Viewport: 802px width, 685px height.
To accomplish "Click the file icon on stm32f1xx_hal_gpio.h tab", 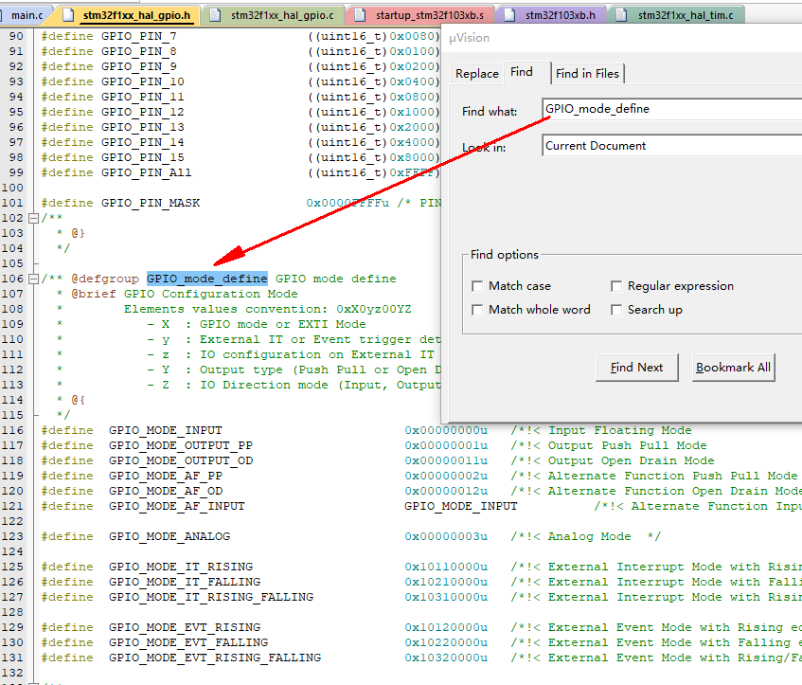I will coord(70,15).
